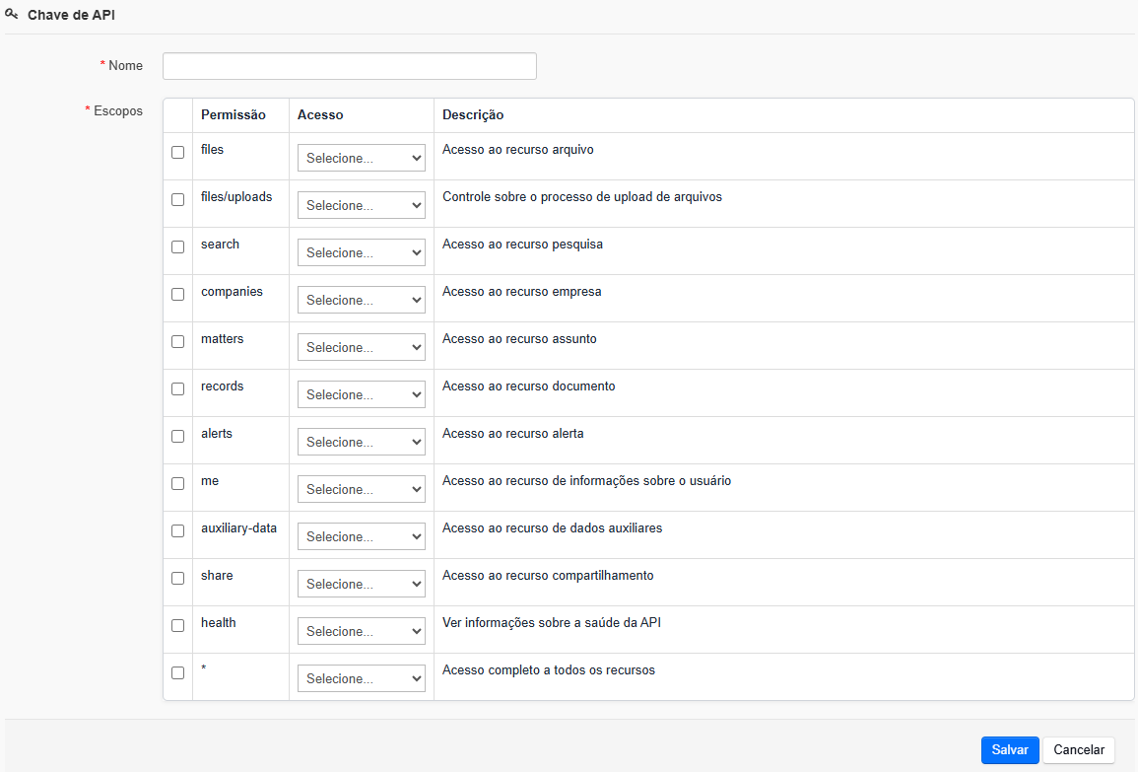Viewport: 1138px width, 772px height.
Task: Click the Escopos field label
Action: [x=117, y=111]
